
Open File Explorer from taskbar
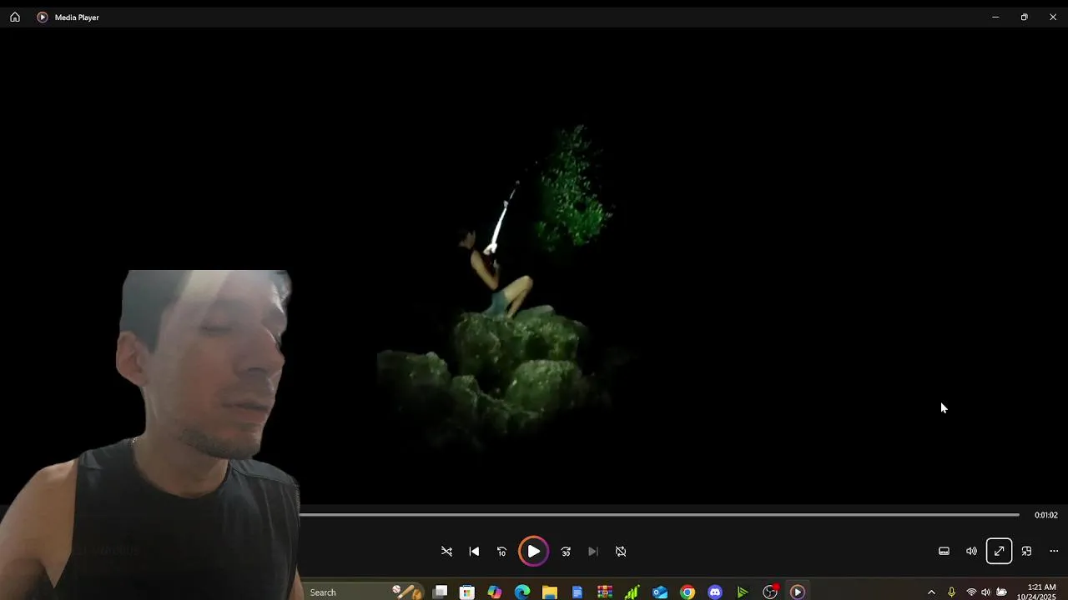point(550,592)
